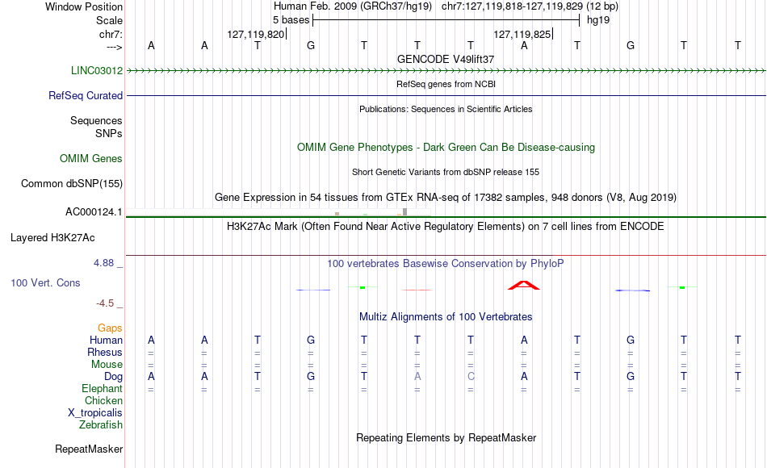Click the PhyloP upper scale value 4.88
767x468 pixels.
pos(103,263)
